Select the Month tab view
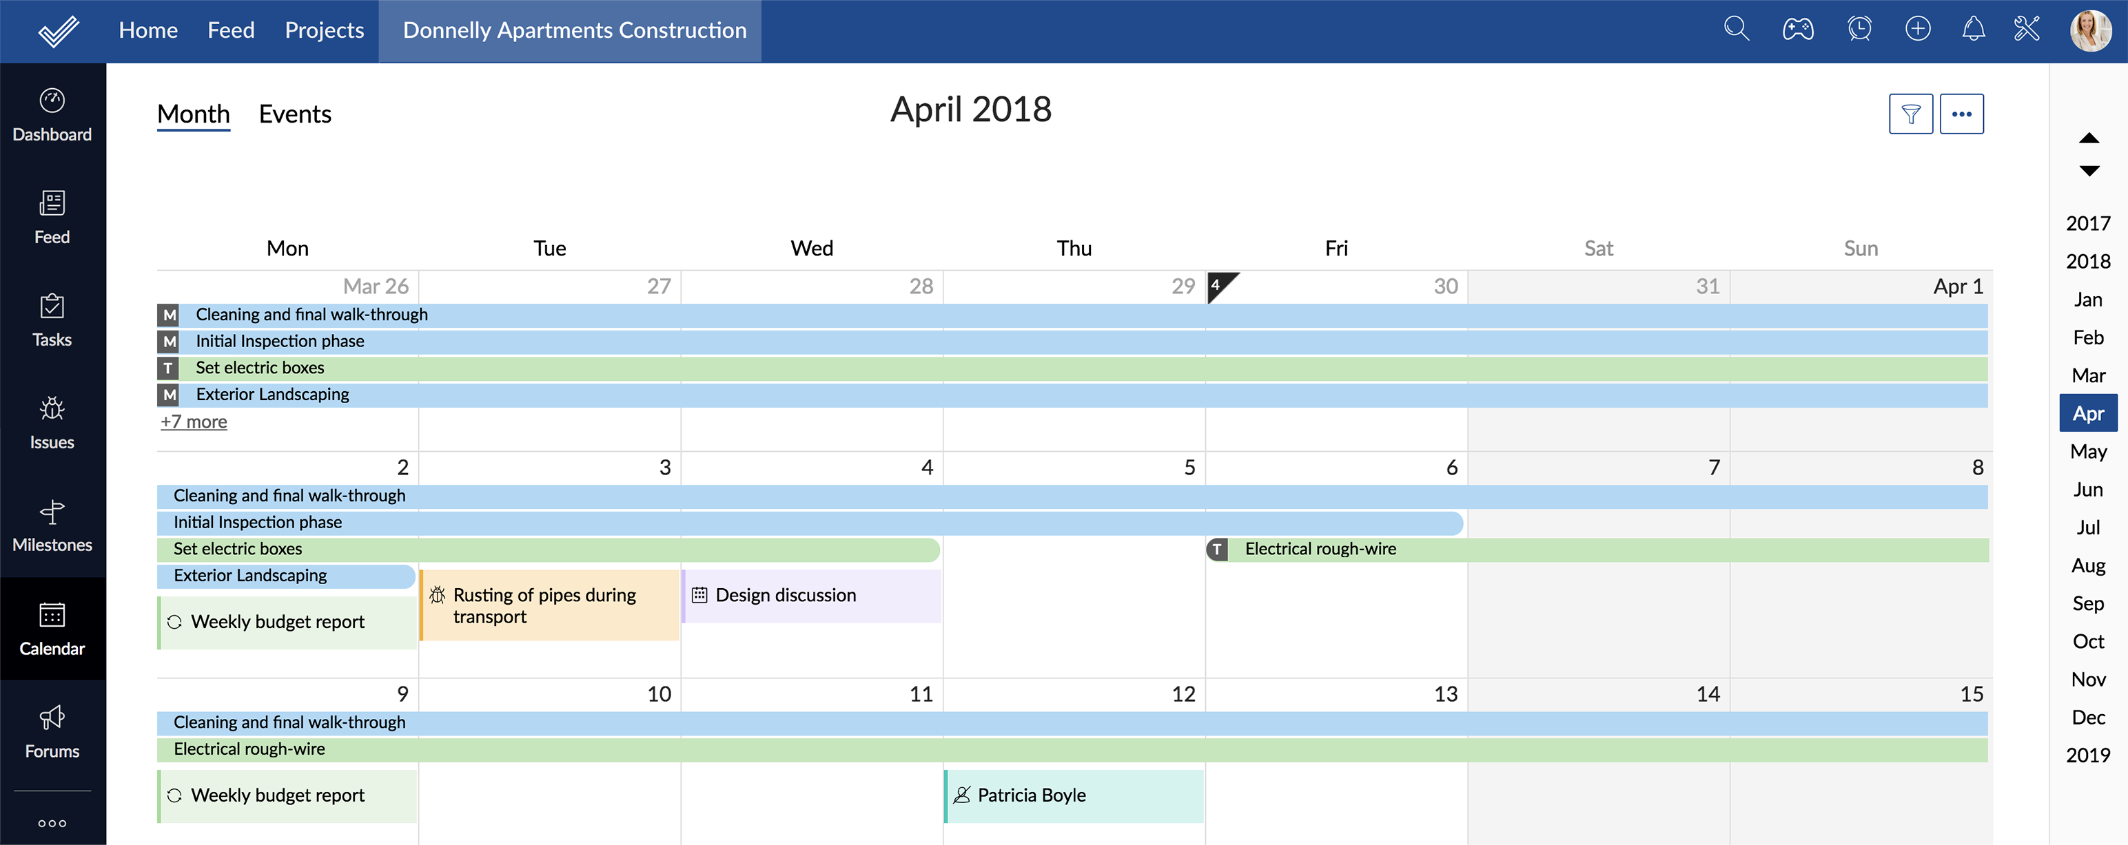 pos(193,112)
